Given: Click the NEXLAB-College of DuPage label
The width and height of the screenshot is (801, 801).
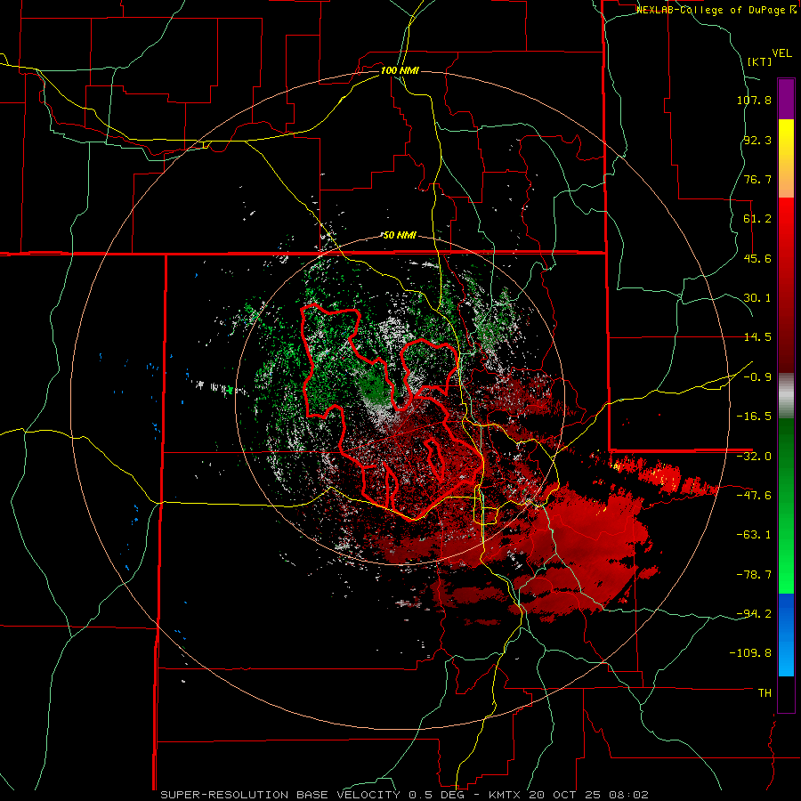Looking at the screenshot, I should [716, 10].
